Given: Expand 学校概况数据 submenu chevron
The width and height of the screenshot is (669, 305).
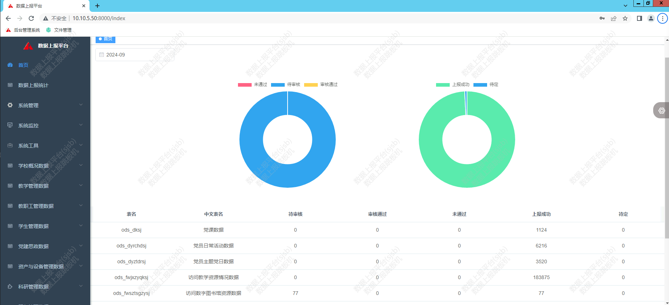Looking at the screenshot, I should click(x=81, y=165).
